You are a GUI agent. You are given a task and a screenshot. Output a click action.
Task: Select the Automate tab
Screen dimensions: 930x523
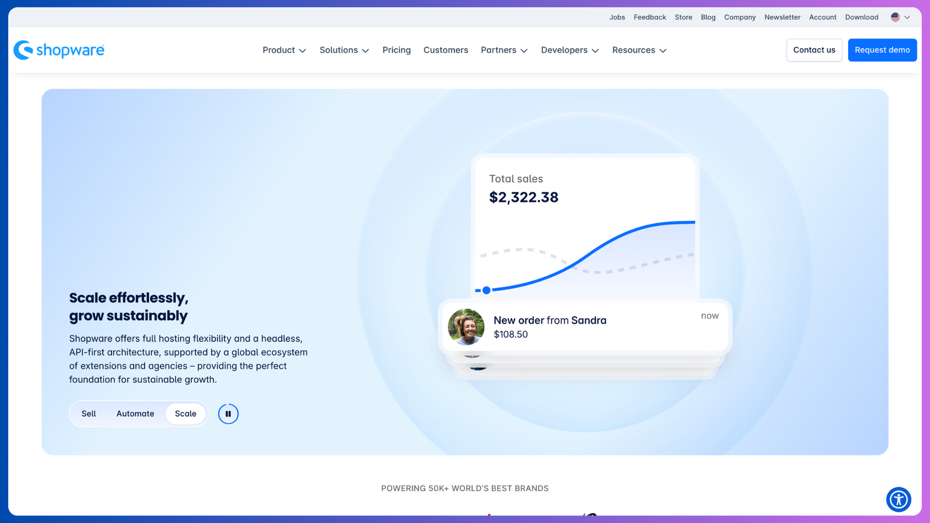(x=135, y=414)
